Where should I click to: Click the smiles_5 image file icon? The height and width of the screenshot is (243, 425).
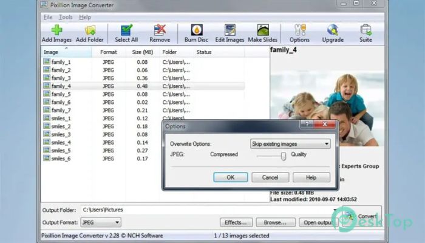(47, 150)
